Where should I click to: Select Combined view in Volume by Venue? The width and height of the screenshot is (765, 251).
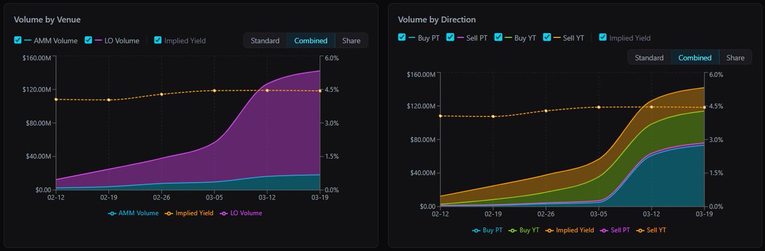tap(310, 40)
